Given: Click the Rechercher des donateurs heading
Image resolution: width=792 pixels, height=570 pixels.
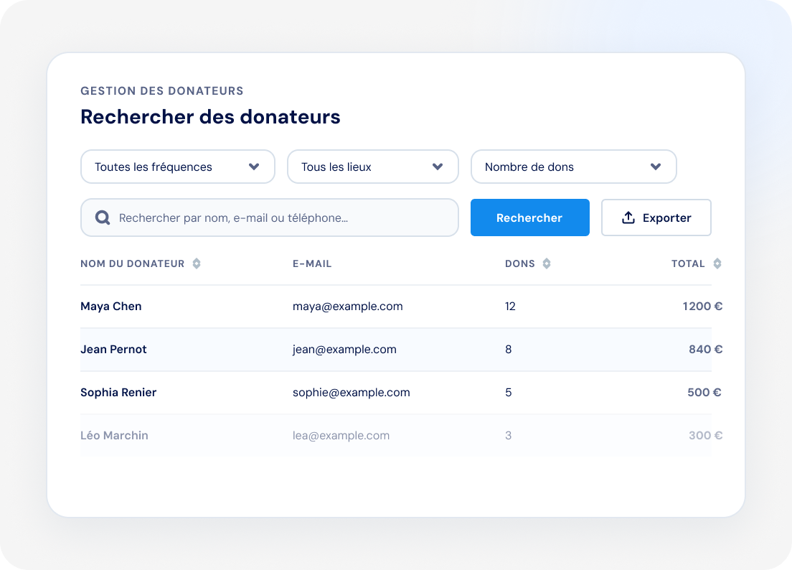Looking at the screenshot, I should 210,117.
